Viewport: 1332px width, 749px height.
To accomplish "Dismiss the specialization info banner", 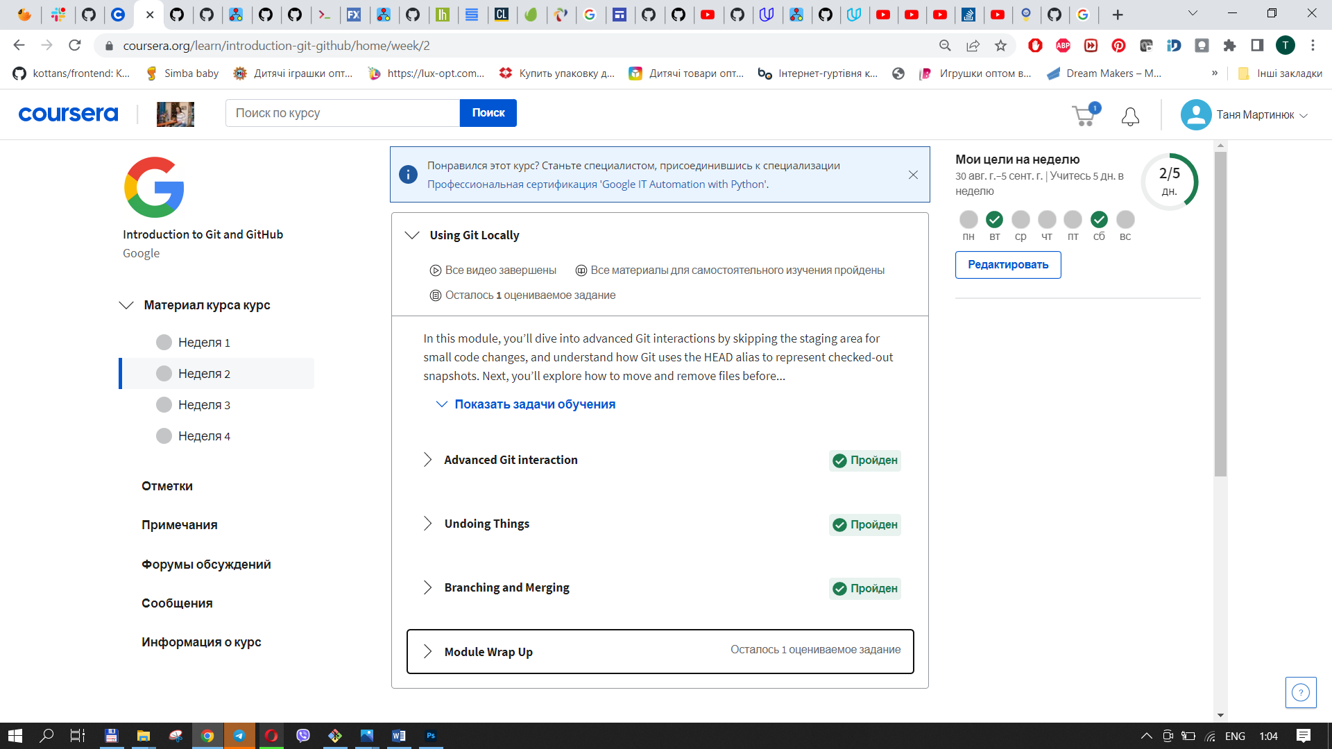I will coord(913,175).
